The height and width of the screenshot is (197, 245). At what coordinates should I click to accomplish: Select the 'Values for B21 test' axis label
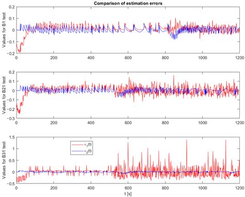[x=4, y=95]
